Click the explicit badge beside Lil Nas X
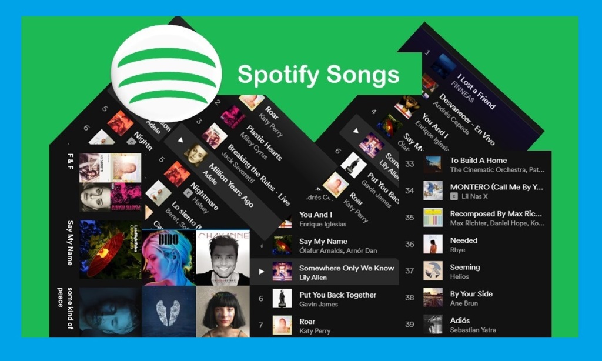Viewport: 602px width, 361px height. [x=454, y=196]
